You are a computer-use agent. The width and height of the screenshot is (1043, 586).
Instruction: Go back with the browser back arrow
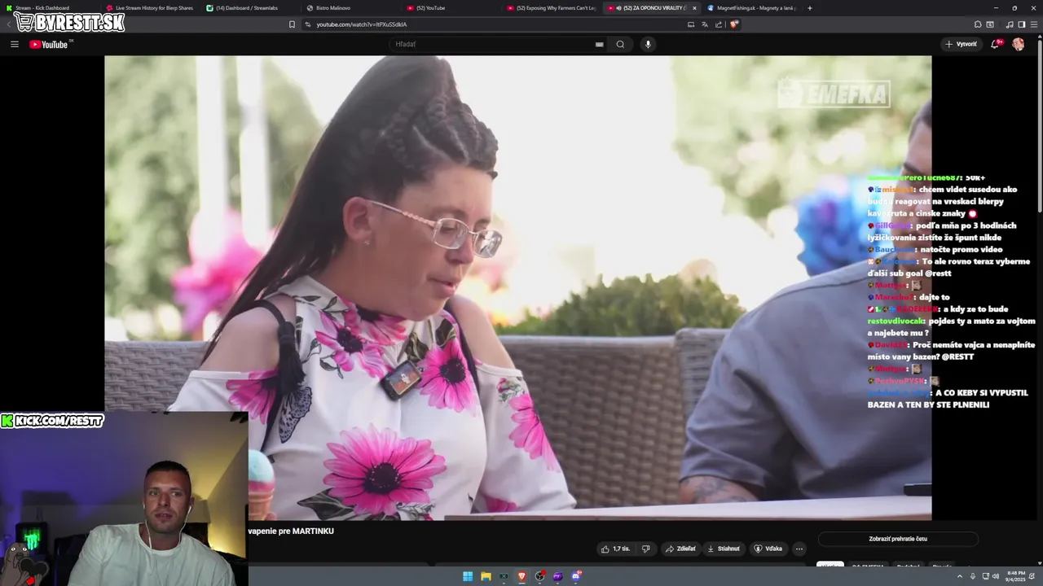(9, 24)
